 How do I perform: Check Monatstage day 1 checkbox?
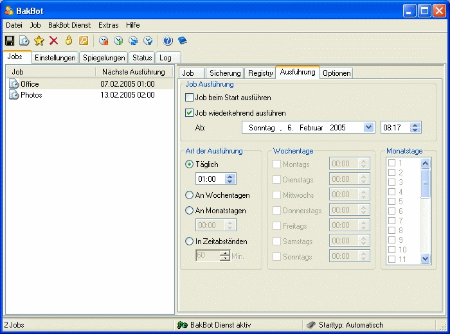click(392, 163)
